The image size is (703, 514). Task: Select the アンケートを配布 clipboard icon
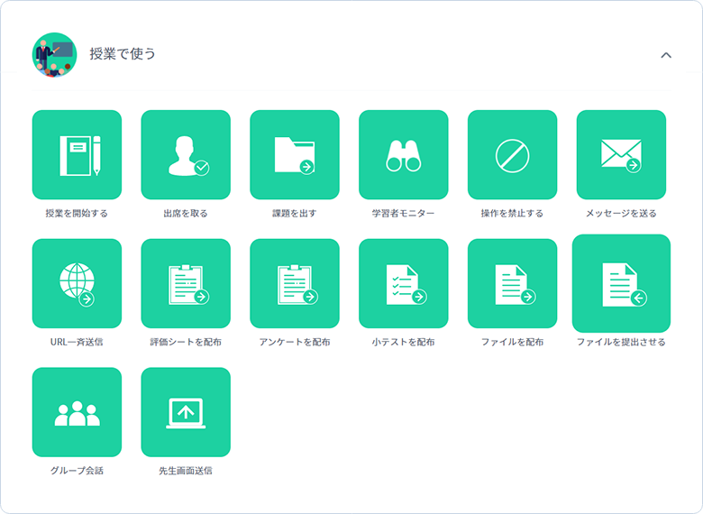point(295,283)
